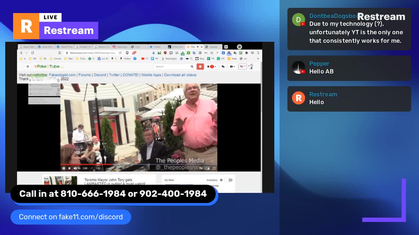
Task: Change the 1x playback speed setting
Action: (x=201, y=168)
